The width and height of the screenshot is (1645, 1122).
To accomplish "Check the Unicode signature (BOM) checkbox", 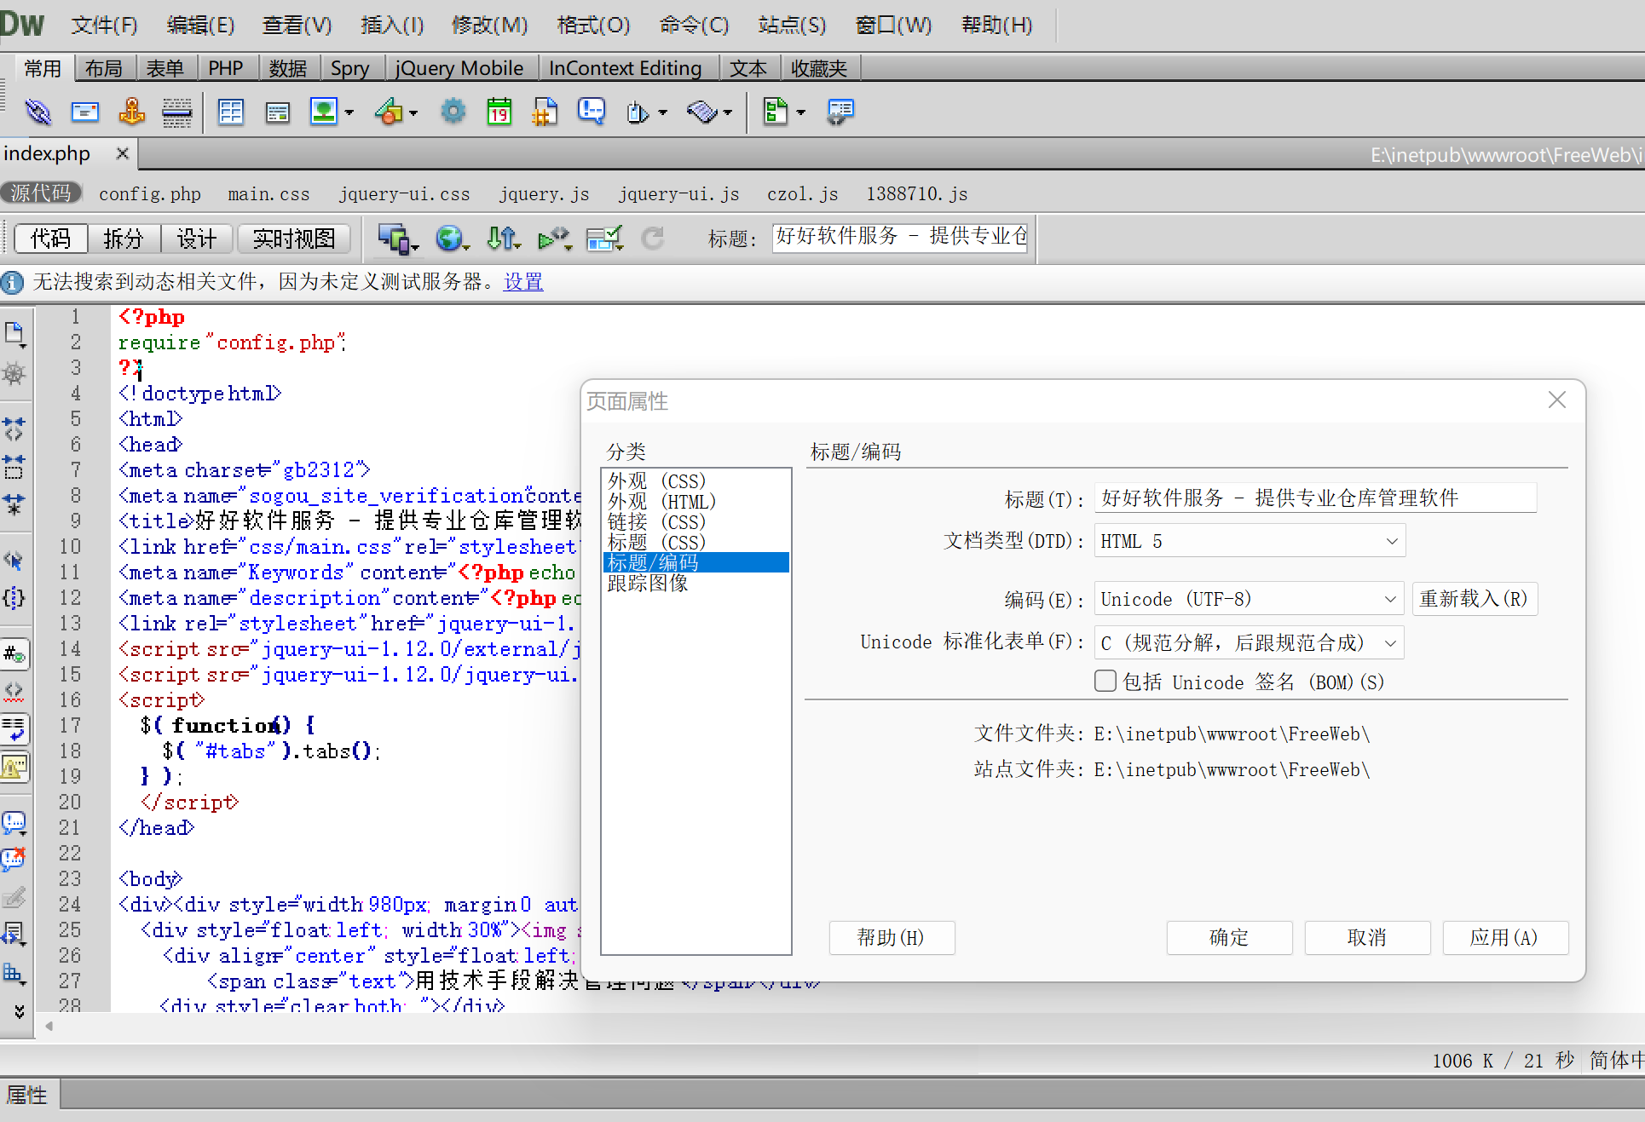I will click(1105, 681).
